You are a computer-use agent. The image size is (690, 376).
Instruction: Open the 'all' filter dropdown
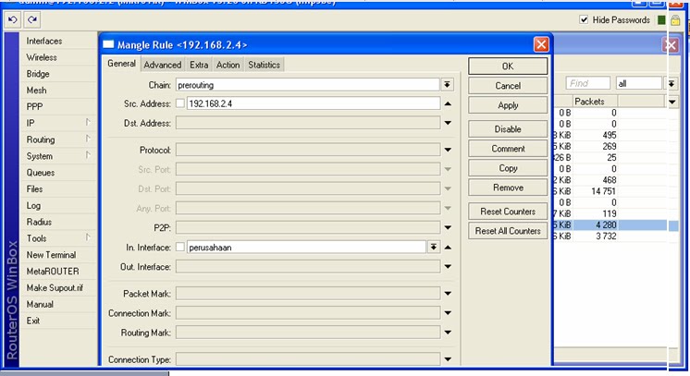pyautogui.click(x=672, y=83)
